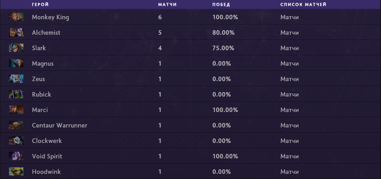Open Матчи link for Alchemist

point(290,33)
